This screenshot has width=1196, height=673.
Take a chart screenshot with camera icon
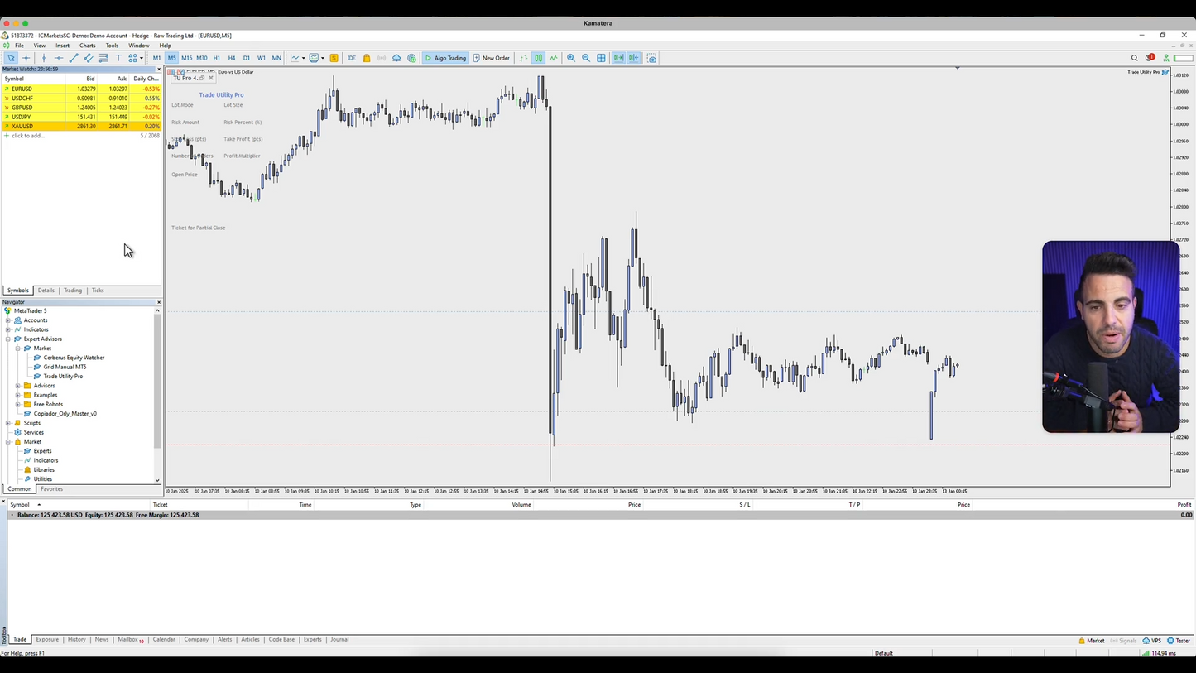652,58
